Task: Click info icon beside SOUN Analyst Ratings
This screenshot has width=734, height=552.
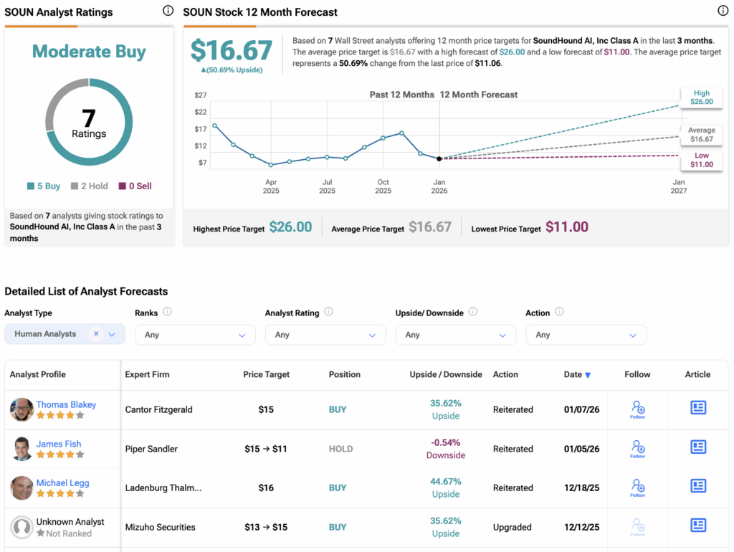Action: [x=168, y=11]
